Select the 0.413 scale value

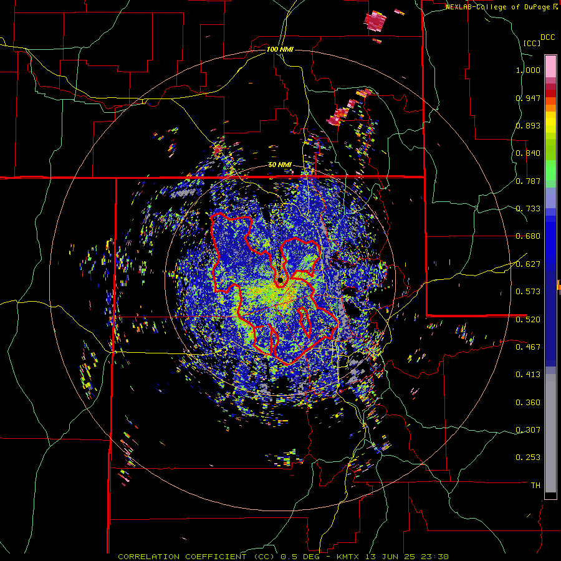[x=528, y=375]
